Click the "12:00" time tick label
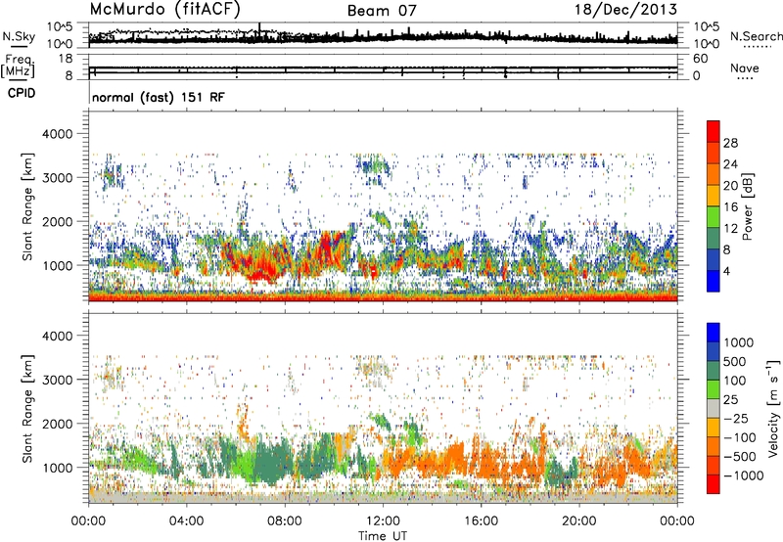This screenshot has height=542, width=783. point(383,521)
